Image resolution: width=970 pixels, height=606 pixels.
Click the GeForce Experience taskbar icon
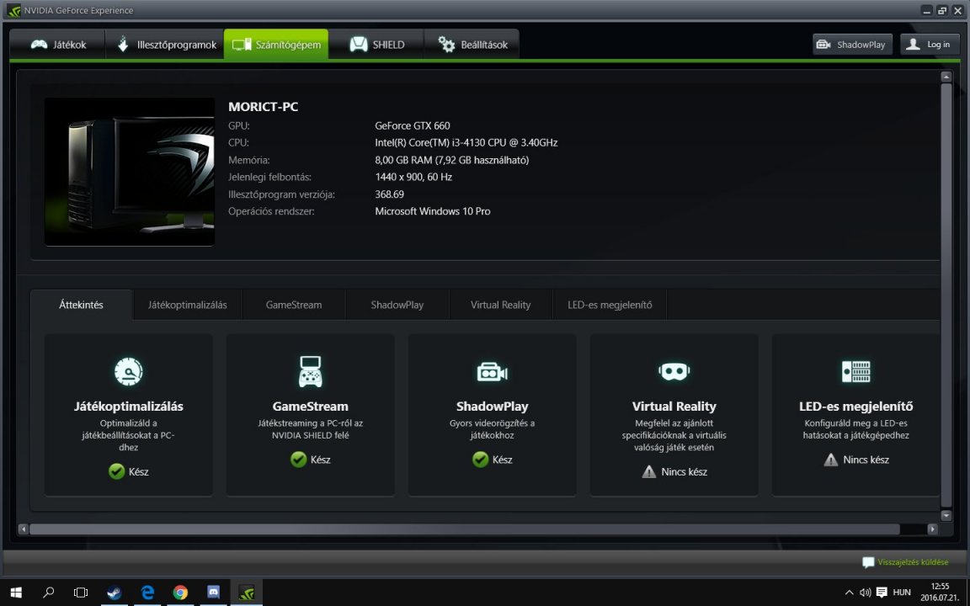[246, 593]
